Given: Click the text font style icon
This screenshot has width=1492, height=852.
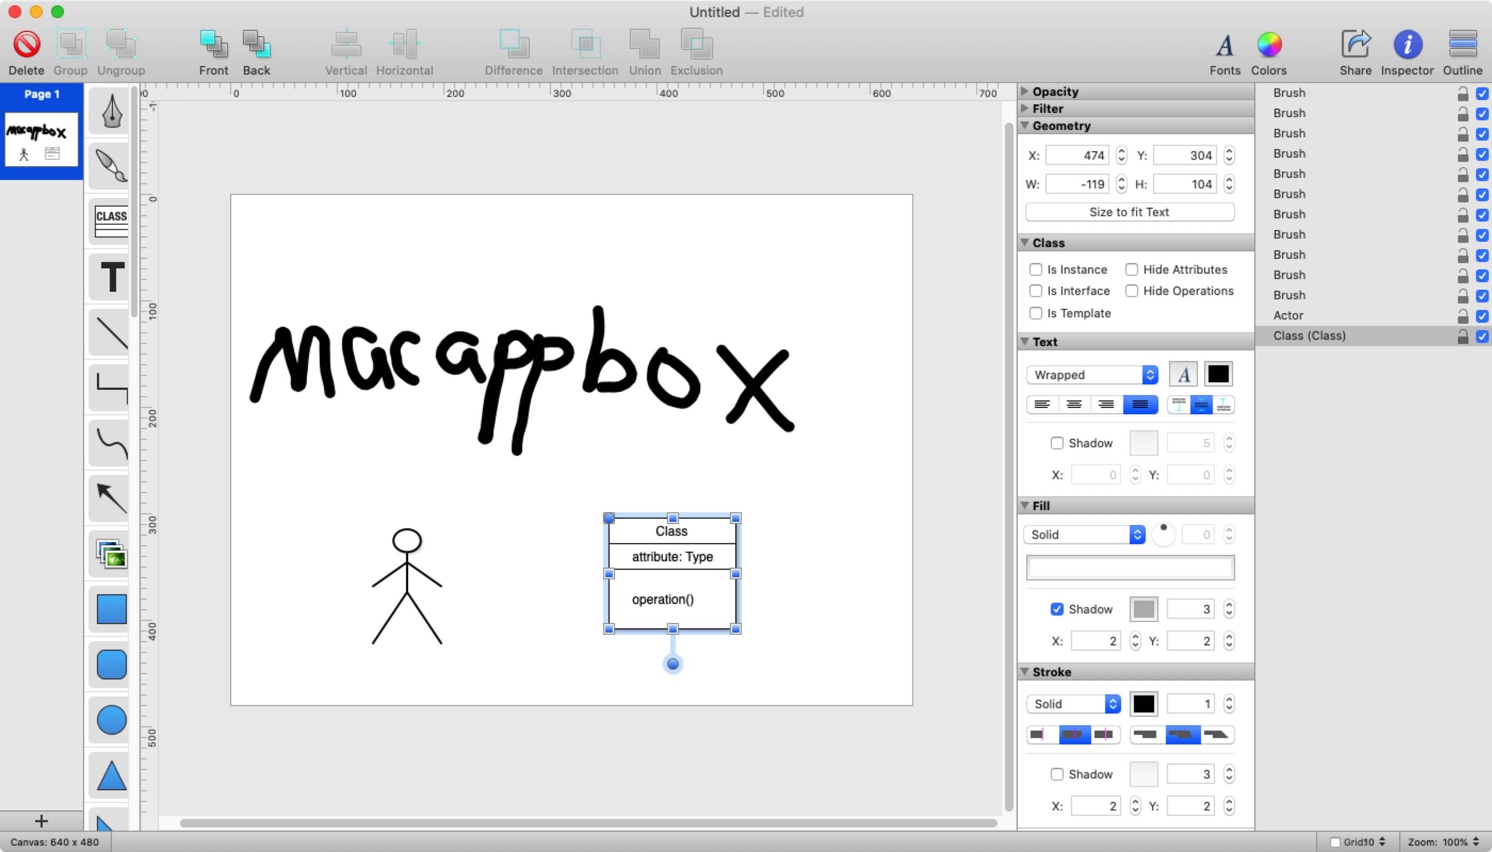Looking at the screenshot, I should [1183, 374].
